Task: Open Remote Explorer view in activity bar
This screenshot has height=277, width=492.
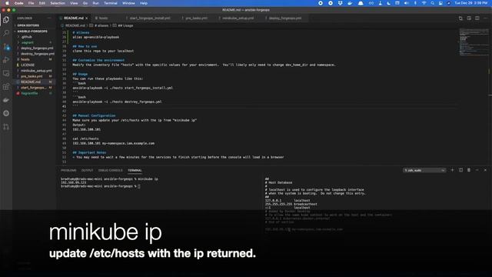Action: tap(6, 74)
